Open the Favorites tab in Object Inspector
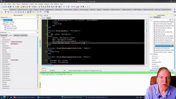The image size is (176, 99). 17,35
